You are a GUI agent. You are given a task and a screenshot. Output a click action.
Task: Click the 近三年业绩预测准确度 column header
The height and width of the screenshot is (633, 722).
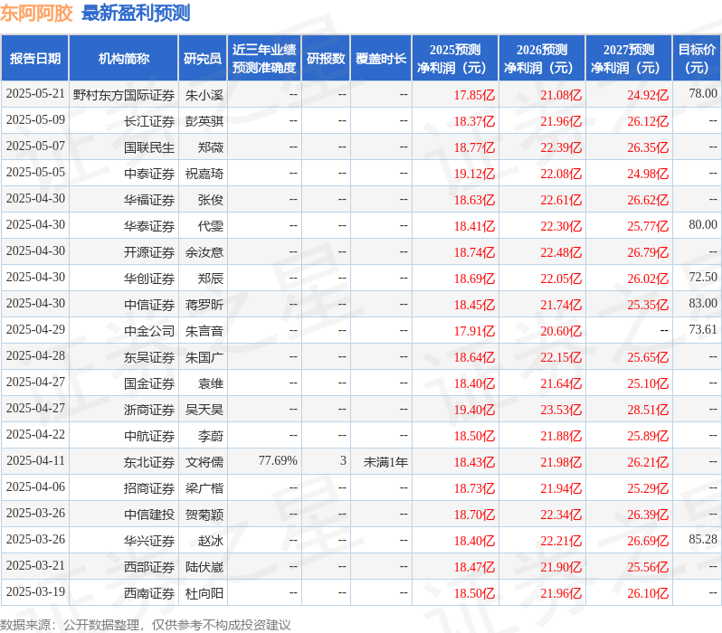pyautogui.click(x=264, y=59)
